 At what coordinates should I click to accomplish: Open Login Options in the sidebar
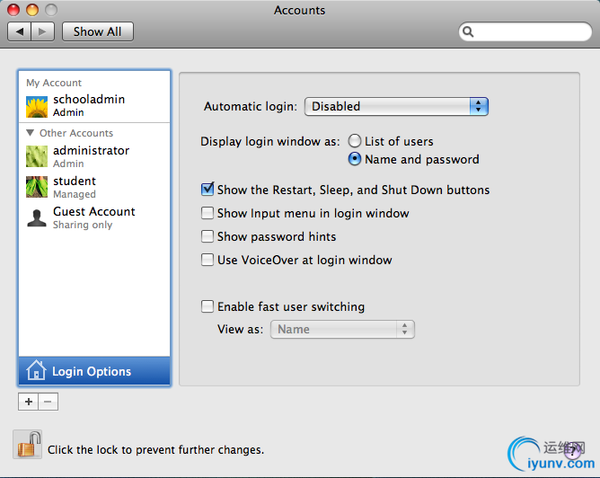(x=94, y=371)
